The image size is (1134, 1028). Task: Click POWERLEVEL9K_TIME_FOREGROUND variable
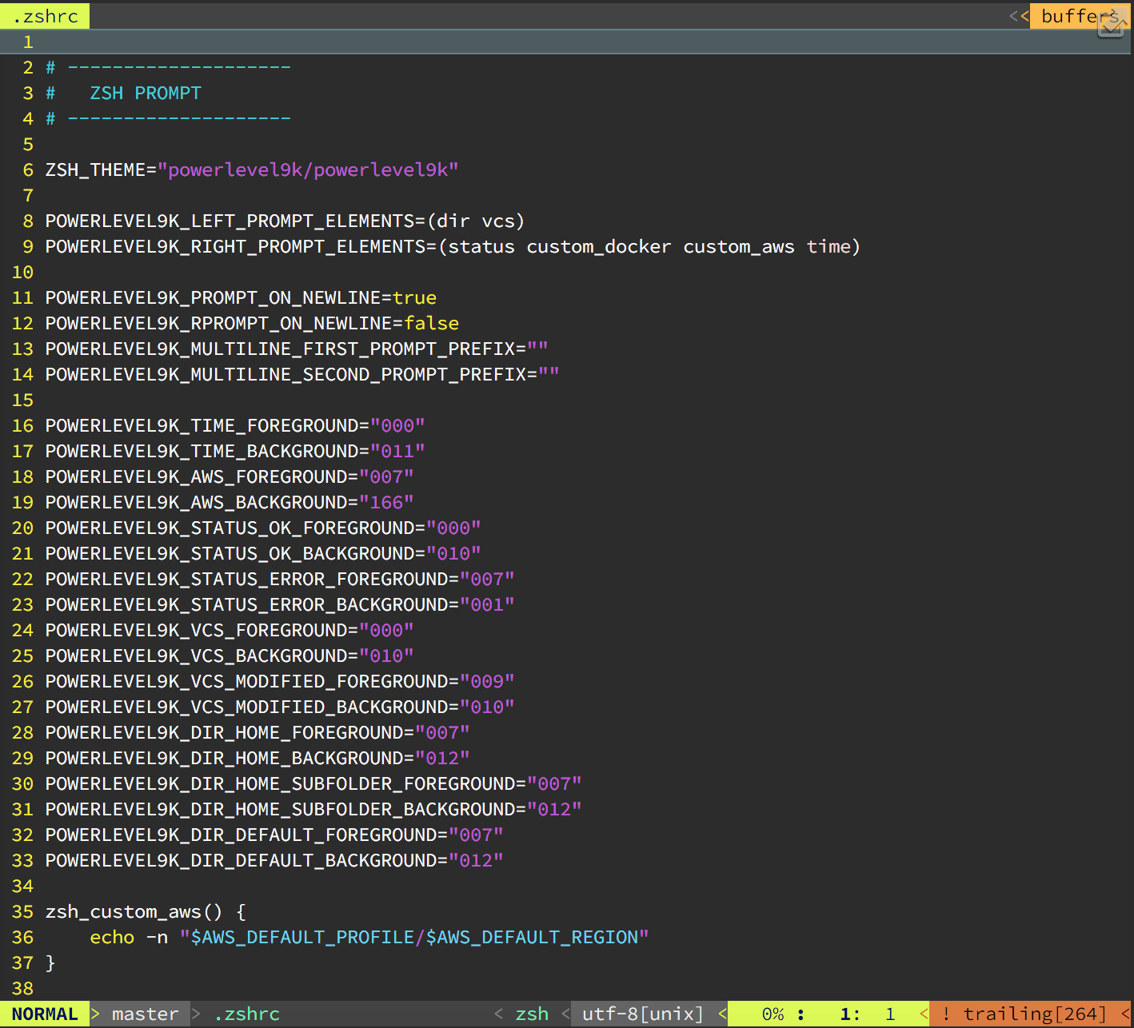202,425
